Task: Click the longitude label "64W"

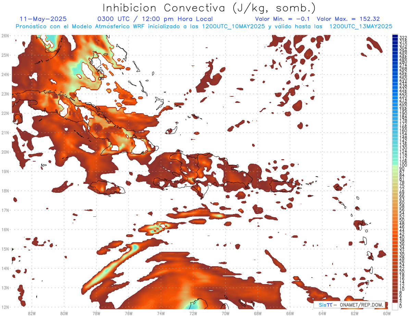Action: pos(322,313)
